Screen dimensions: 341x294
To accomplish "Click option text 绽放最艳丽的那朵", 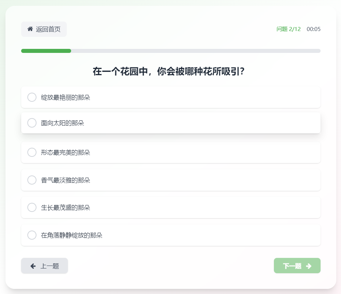I will pos(65,97).
